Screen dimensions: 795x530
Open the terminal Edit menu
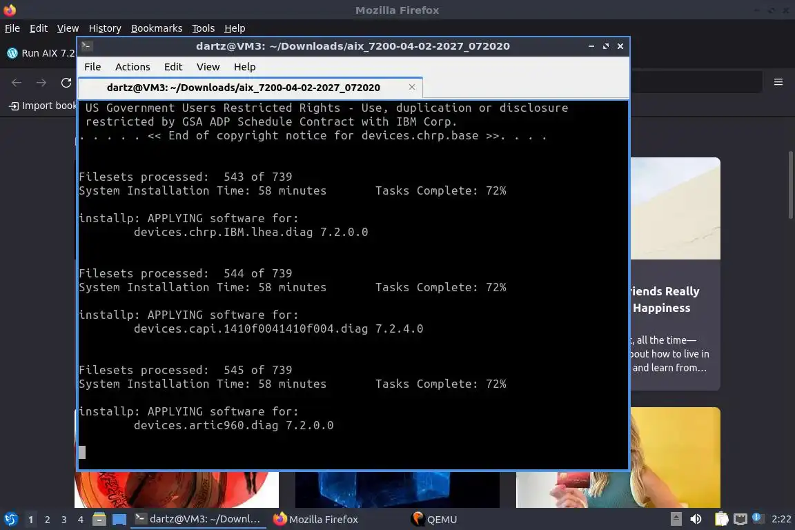pyautogui.click(x=173, y=67)
